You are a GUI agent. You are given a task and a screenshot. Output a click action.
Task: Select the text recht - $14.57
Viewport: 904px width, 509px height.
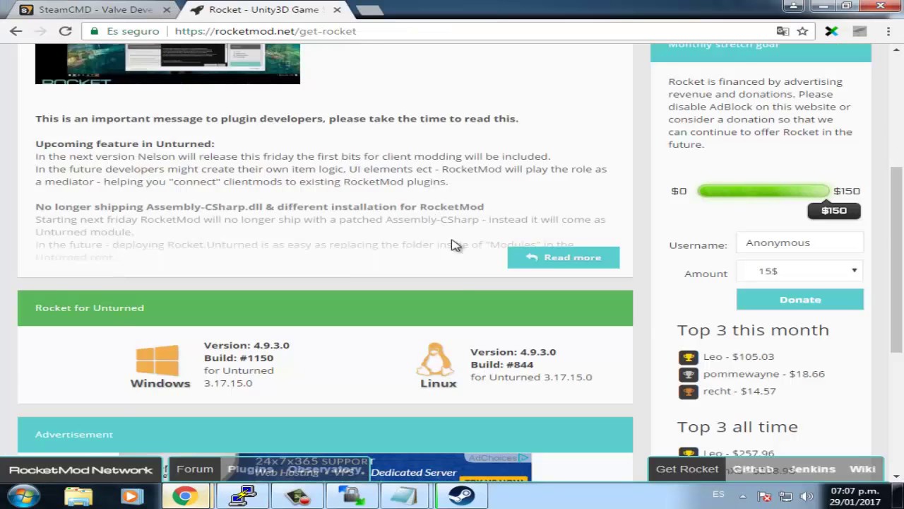pyautogui.click(x=739, y=391)
